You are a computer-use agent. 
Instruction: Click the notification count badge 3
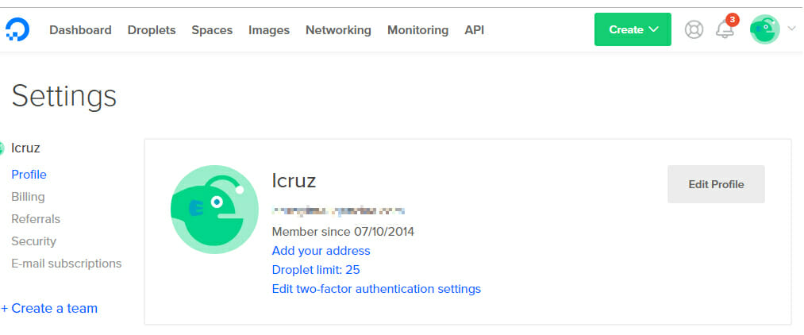point(733,20)
